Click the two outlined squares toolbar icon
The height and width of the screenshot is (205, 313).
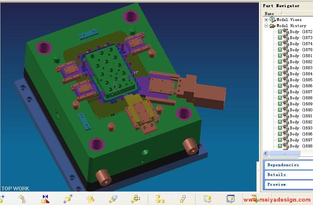(183, 199)
